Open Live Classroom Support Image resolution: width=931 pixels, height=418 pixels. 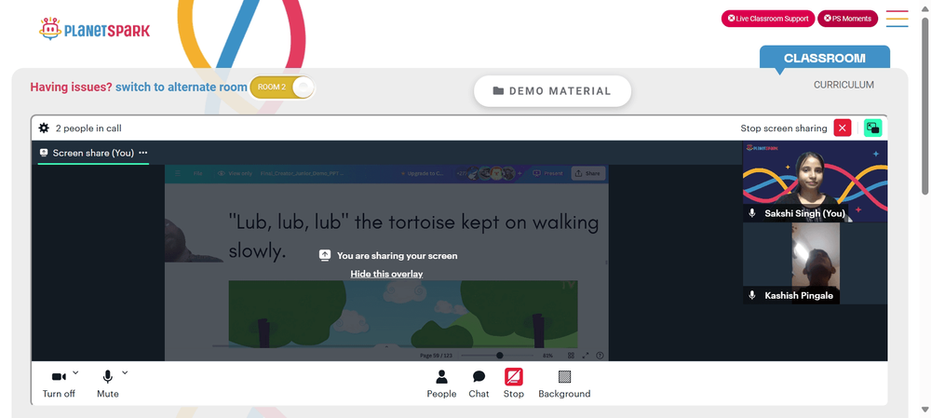pyautogui.click(x=768, y=19)
